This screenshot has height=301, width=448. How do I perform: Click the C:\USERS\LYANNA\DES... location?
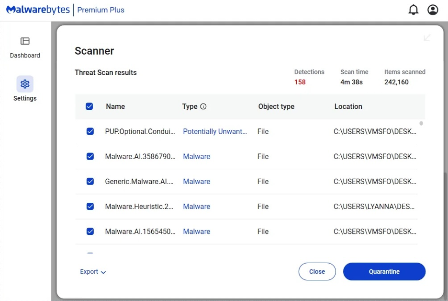click(374, 206)
